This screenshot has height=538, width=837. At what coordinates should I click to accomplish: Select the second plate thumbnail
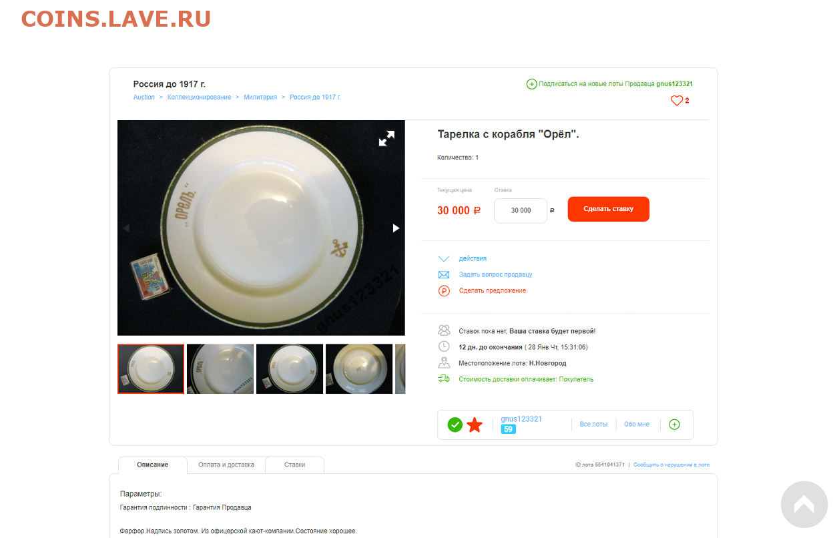[220, 369]
